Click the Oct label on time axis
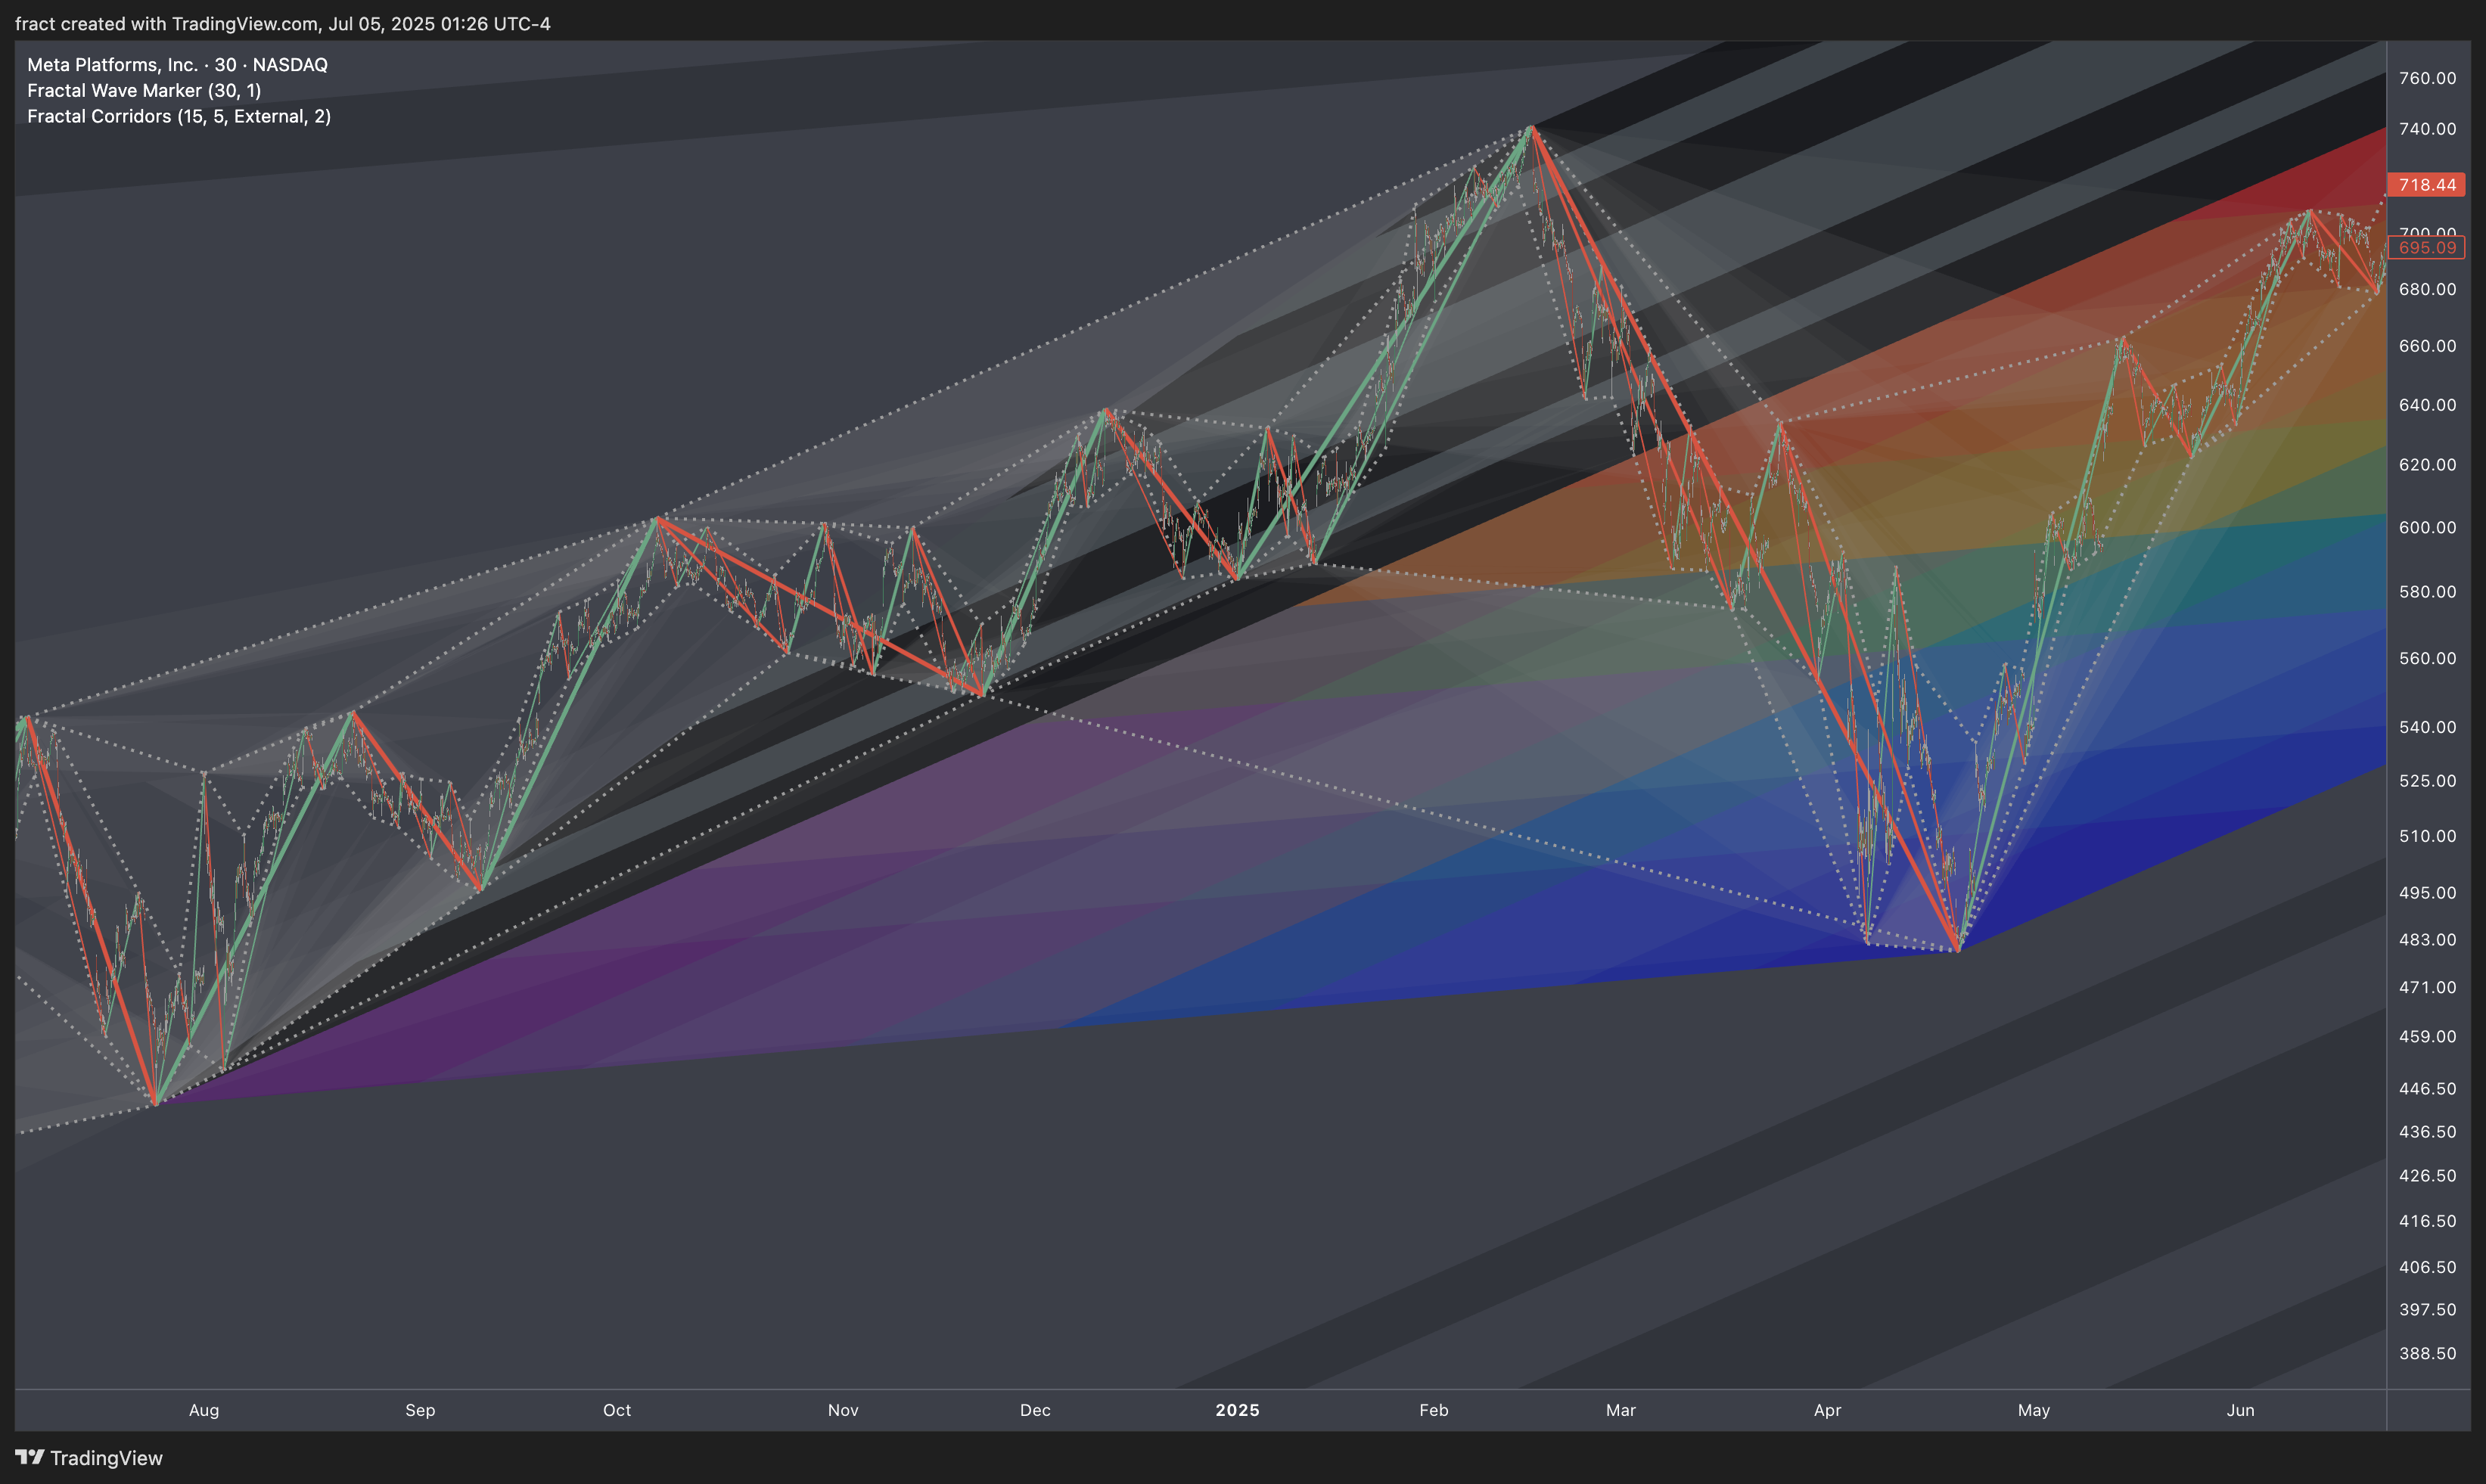 (617, 1410)
